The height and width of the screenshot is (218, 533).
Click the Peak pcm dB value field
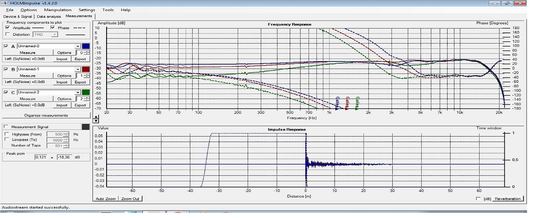tap(64, 157)
